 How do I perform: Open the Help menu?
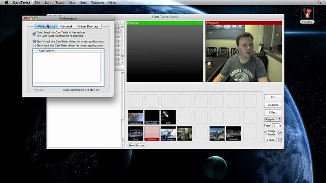coord(112,2)
